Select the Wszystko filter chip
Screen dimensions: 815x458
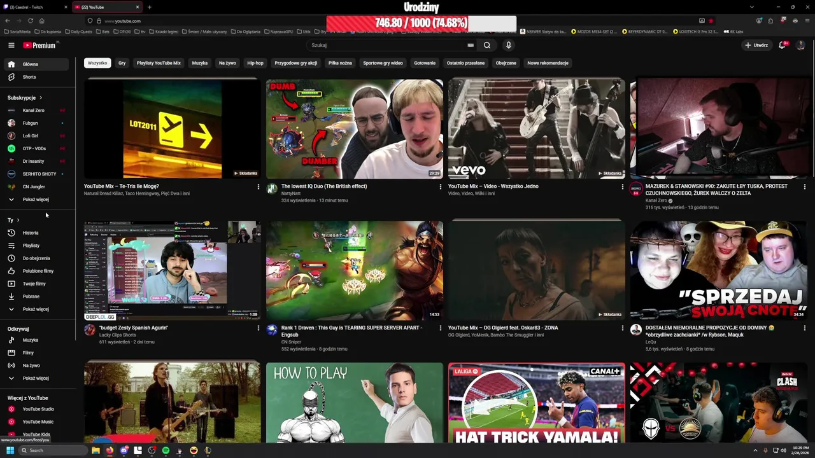(x=97, y=63)
